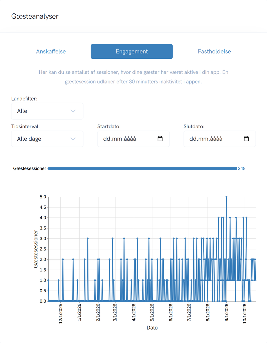Screen dimensions: 267x343
Task: Click the Landefilter field label
Action: 24,99
